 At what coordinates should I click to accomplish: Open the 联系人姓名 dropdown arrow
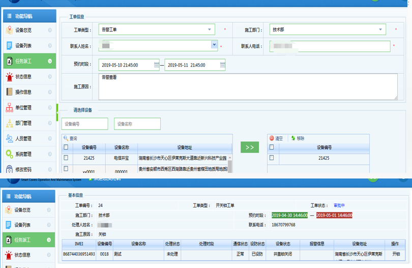(x=214, y=45)
